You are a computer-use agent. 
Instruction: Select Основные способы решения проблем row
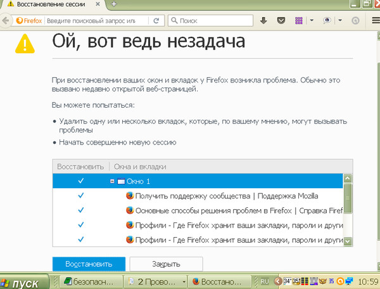[x=198, y=210]
